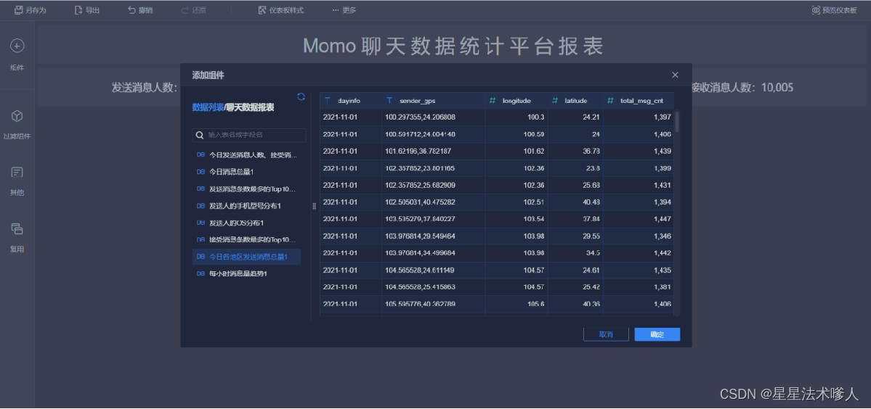
Task: Open 仪表板样式 dashboard style settings
Action: (x=281, y=10)
